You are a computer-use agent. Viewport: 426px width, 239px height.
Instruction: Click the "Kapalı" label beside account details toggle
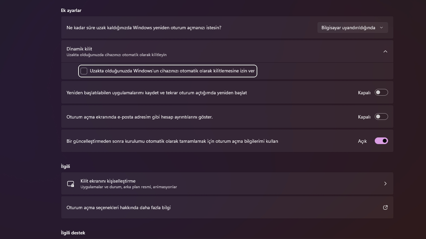(x=364, y=117)
